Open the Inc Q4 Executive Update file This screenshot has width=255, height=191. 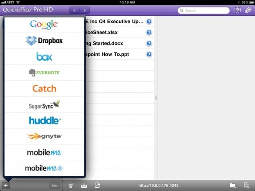tap(120, 22)
